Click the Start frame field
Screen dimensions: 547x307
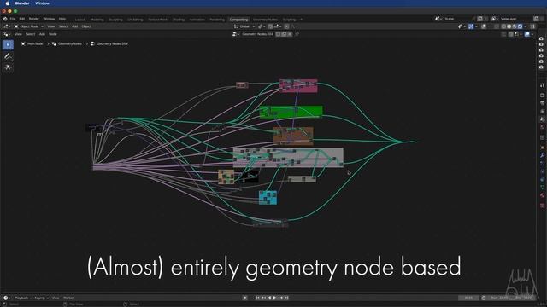499,298
